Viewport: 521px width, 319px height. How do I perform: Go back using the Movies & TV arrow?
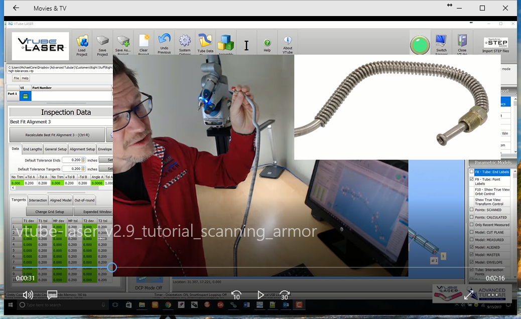(16, 8)
